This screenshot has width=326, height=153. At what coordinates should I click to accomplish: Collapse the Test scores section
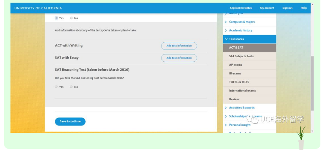point(236,39)
